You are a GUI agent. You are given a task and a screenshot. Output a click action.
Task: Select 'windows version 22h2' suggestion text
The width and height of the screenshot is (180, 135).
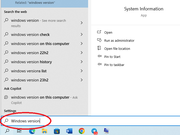click(x=30, y=53)
